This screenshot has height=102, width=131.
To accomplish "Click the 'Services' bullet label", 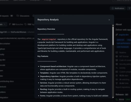I will tap(43, 83).
